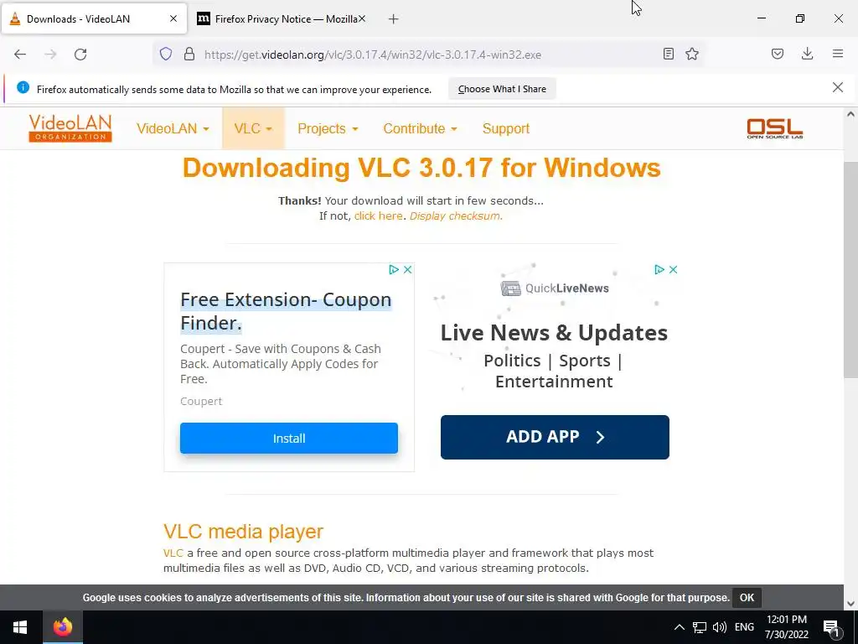Select the Downloads - VideoLAN tab
The image size is (858, 644).
tap(94, 19)
